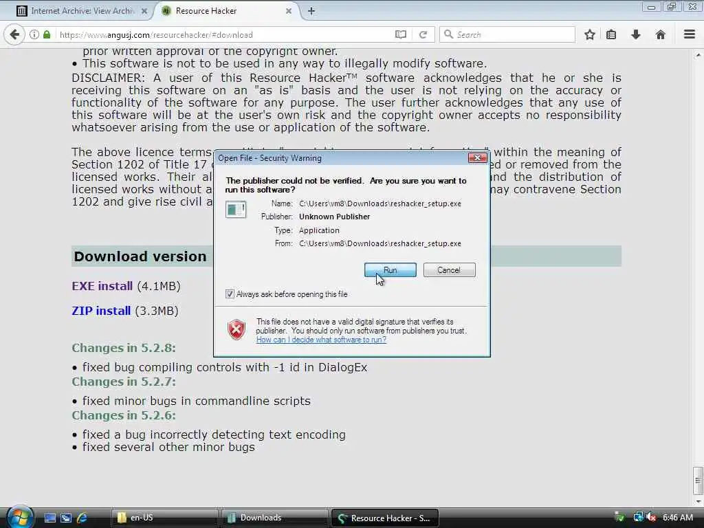This screenshot has width=704, height=528.
Task: Click the ZIP install download link
Action: (x=101, y=311)
